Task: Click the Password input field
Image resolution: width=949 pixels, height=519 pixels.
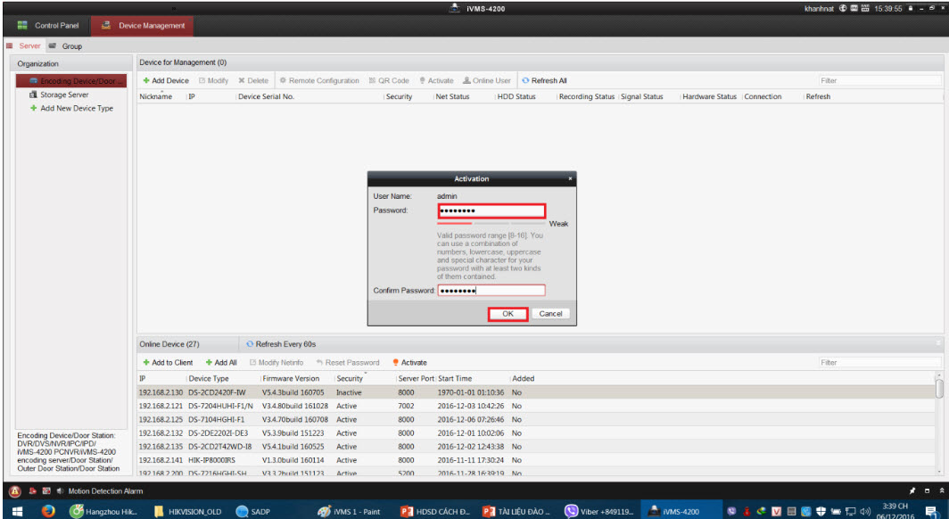Action: coord(491,210)
